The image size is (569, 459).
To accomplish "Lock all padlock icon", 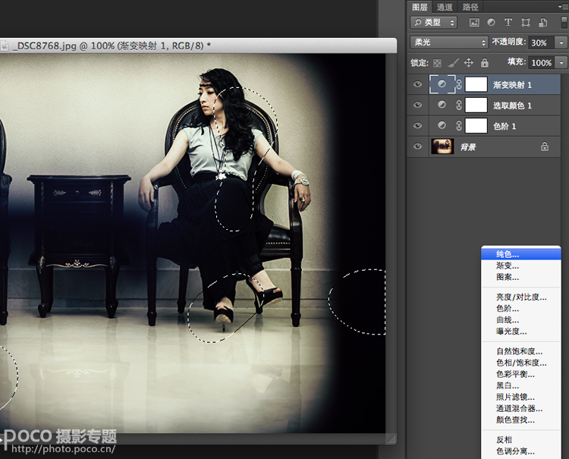I will click(485, 63).
